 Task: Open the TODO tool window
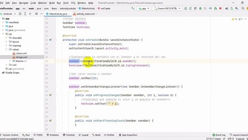pos(38,135)
